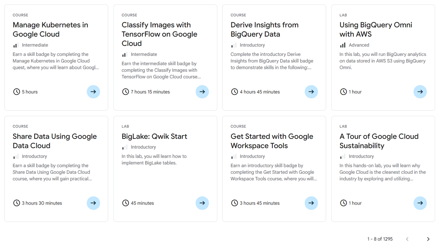Screen dimensions: 440x244
Task: Open Derive Insights from BigQuery Data arrow button
Action: [x=311, y=92]
